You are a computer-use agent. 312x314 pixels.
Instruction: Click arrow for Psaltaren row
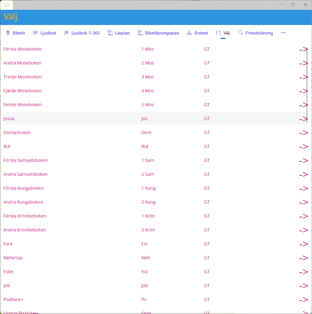click(x=303, y=300)
